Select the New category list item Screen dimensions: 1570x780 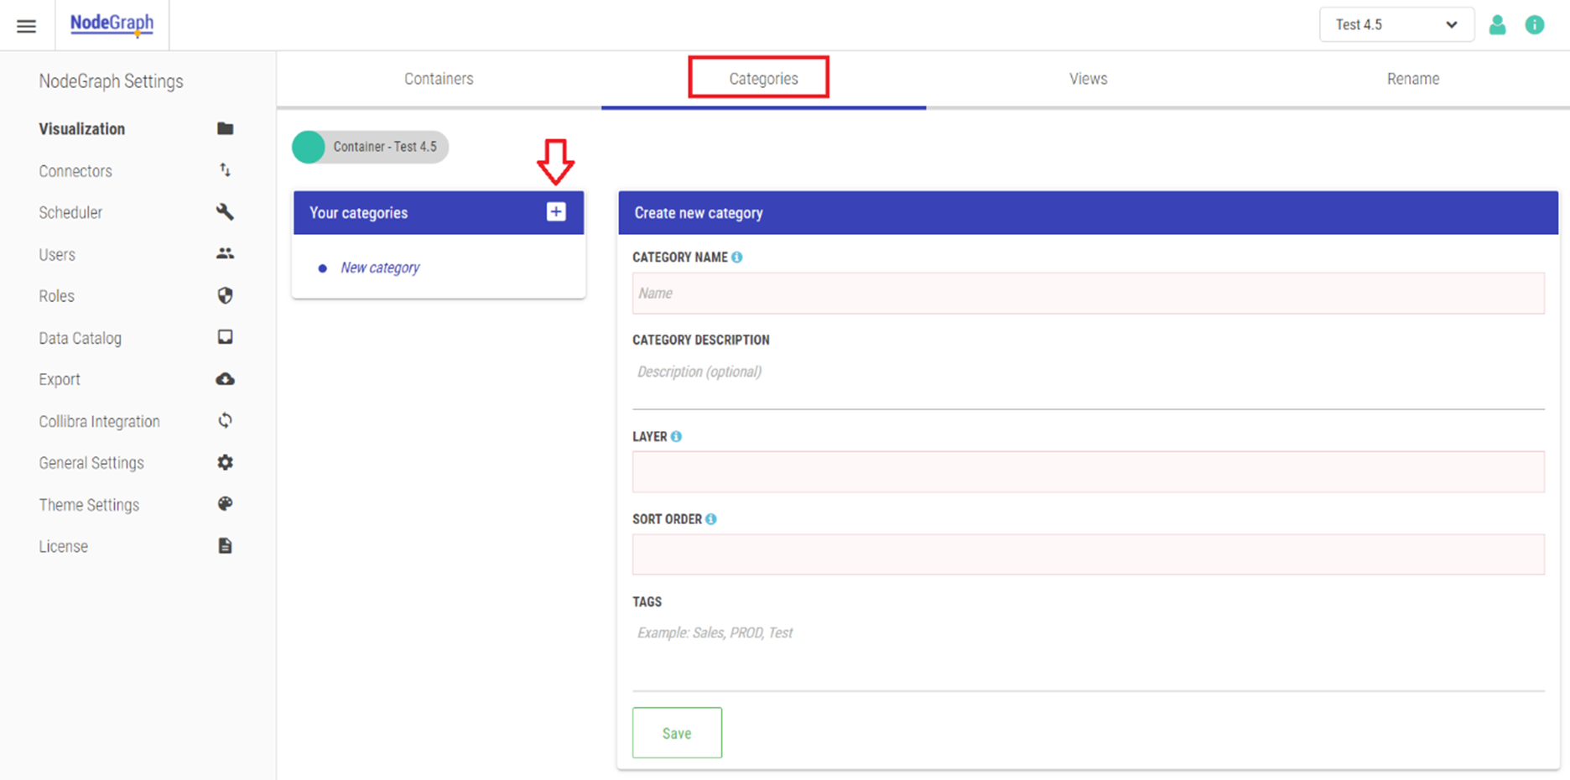coord(380,268)
